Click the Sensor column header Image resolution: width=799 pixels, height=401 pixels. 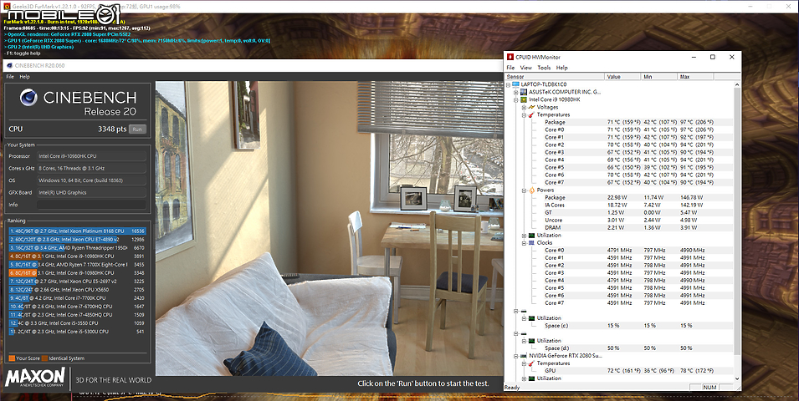pos(554,76)
